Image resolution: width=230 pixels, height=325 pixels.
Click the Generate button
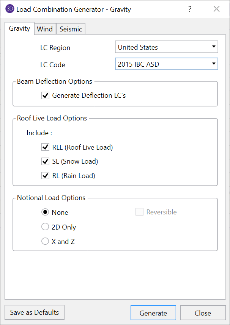[153, 313]
